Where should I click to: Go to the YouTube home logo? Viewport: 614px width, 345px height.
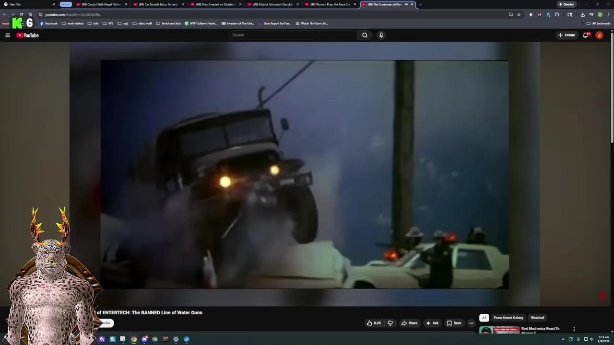point(27,35)
